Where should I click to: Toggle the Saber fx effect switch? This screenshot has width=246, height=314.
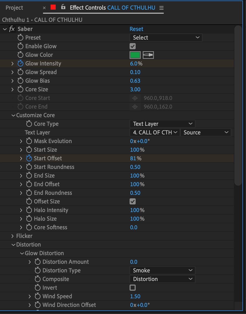12,29
